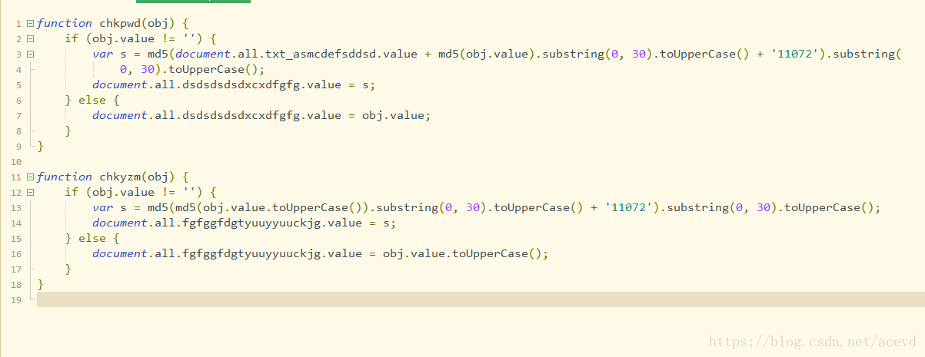
Task: Click obj.value.toUpperCase() at end of line 16
Action: (462, 254)
